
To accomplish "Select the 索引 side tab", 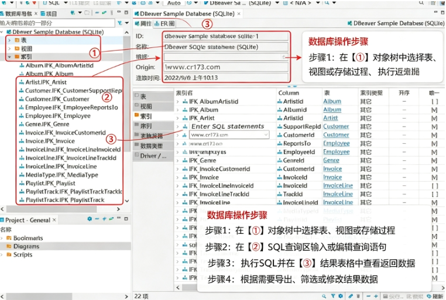I will [x=146, y=116].
